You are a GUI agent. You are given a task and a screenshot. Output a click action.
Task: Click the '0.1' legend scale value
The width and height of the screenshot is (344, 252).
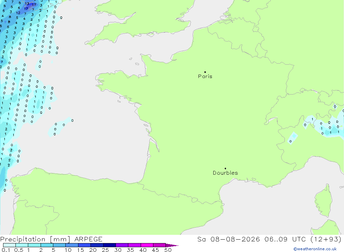pos(6,250)
